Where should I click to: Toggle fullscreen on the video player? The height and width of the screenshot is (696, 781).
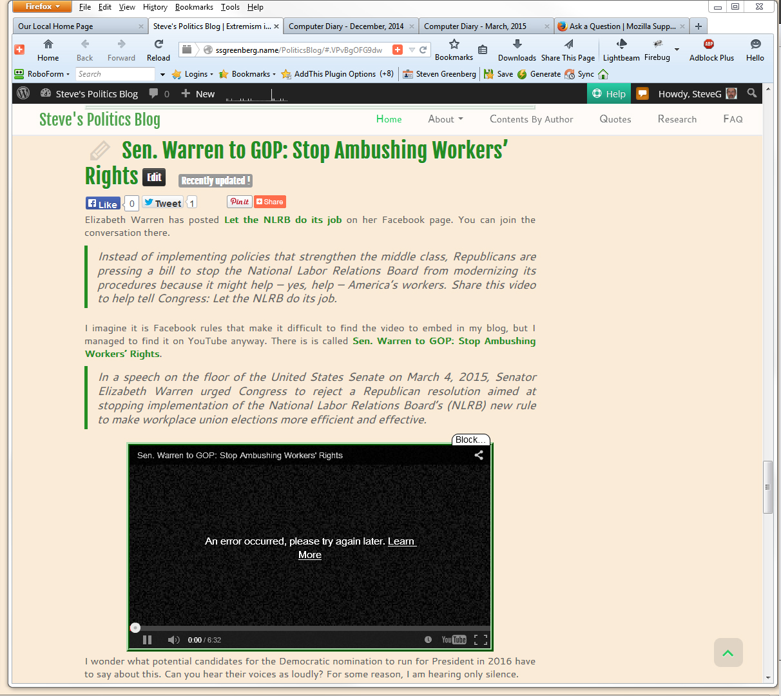[x=481, y=639]
